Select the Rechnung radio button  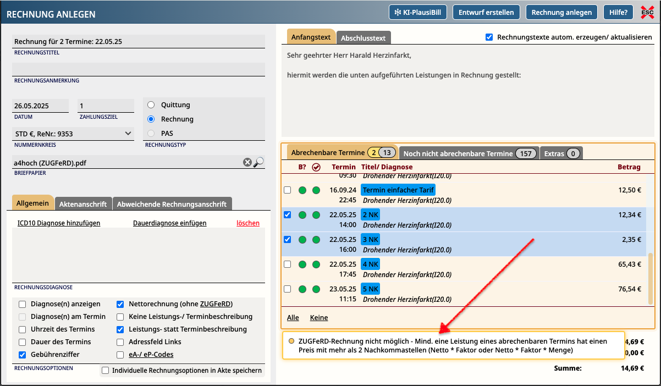point(151,119)
